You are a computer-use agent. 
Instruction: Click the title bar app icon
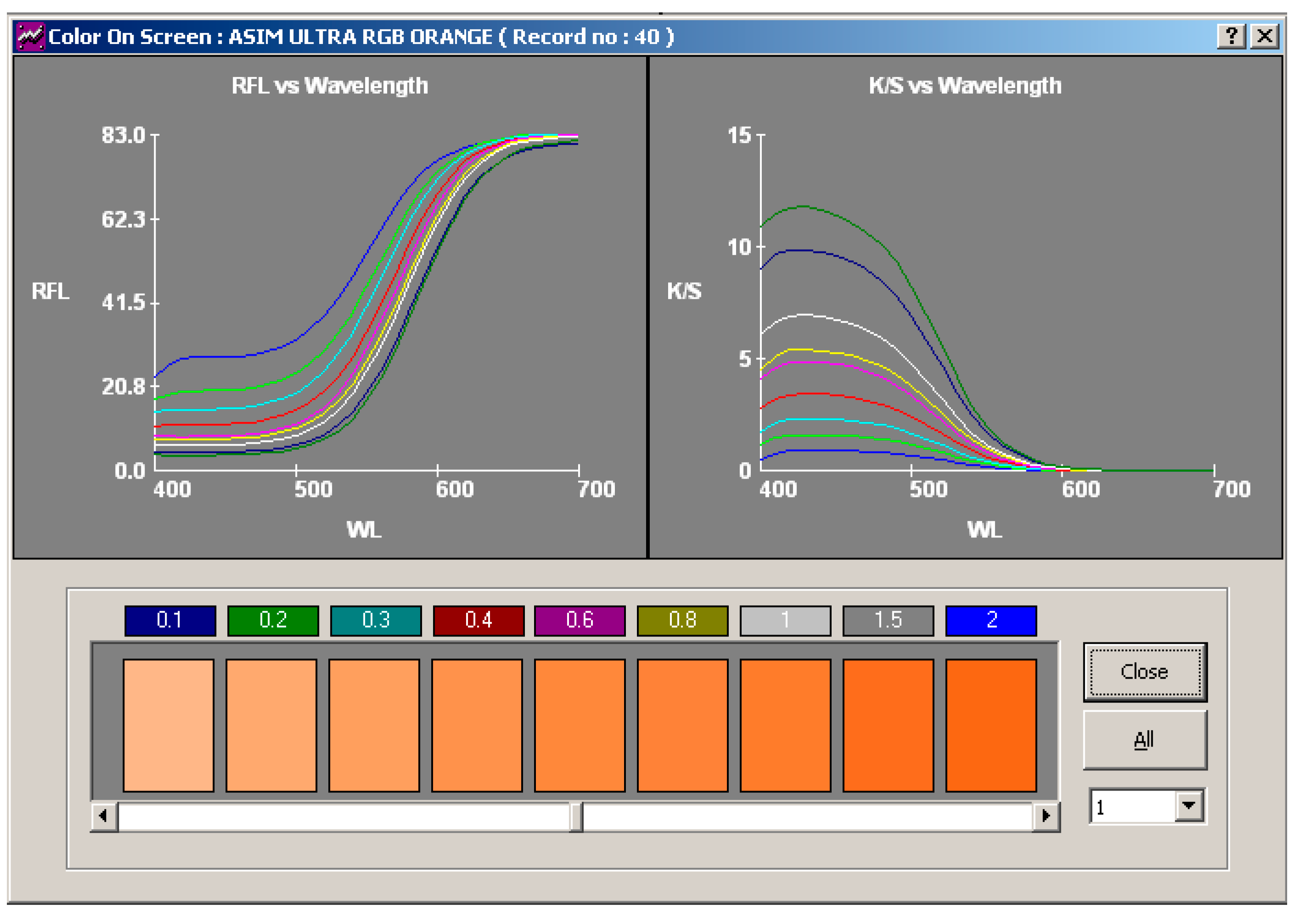pos(30,37)
